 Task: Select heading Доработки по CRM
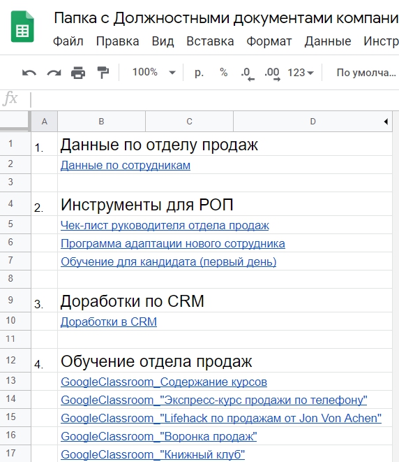click(x=132, y=301)
